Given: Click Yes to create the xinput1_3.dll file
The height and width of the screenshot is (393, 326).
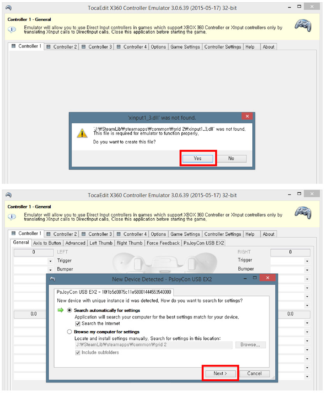Looking at the screenshot, I should [x=198, y=158].
